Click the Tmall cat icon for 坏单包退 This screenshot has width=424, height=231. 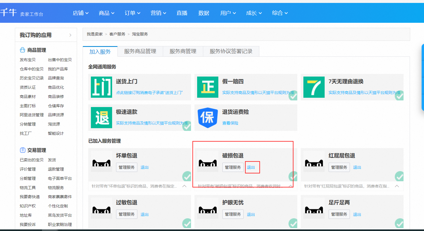(x=101, y=161)
